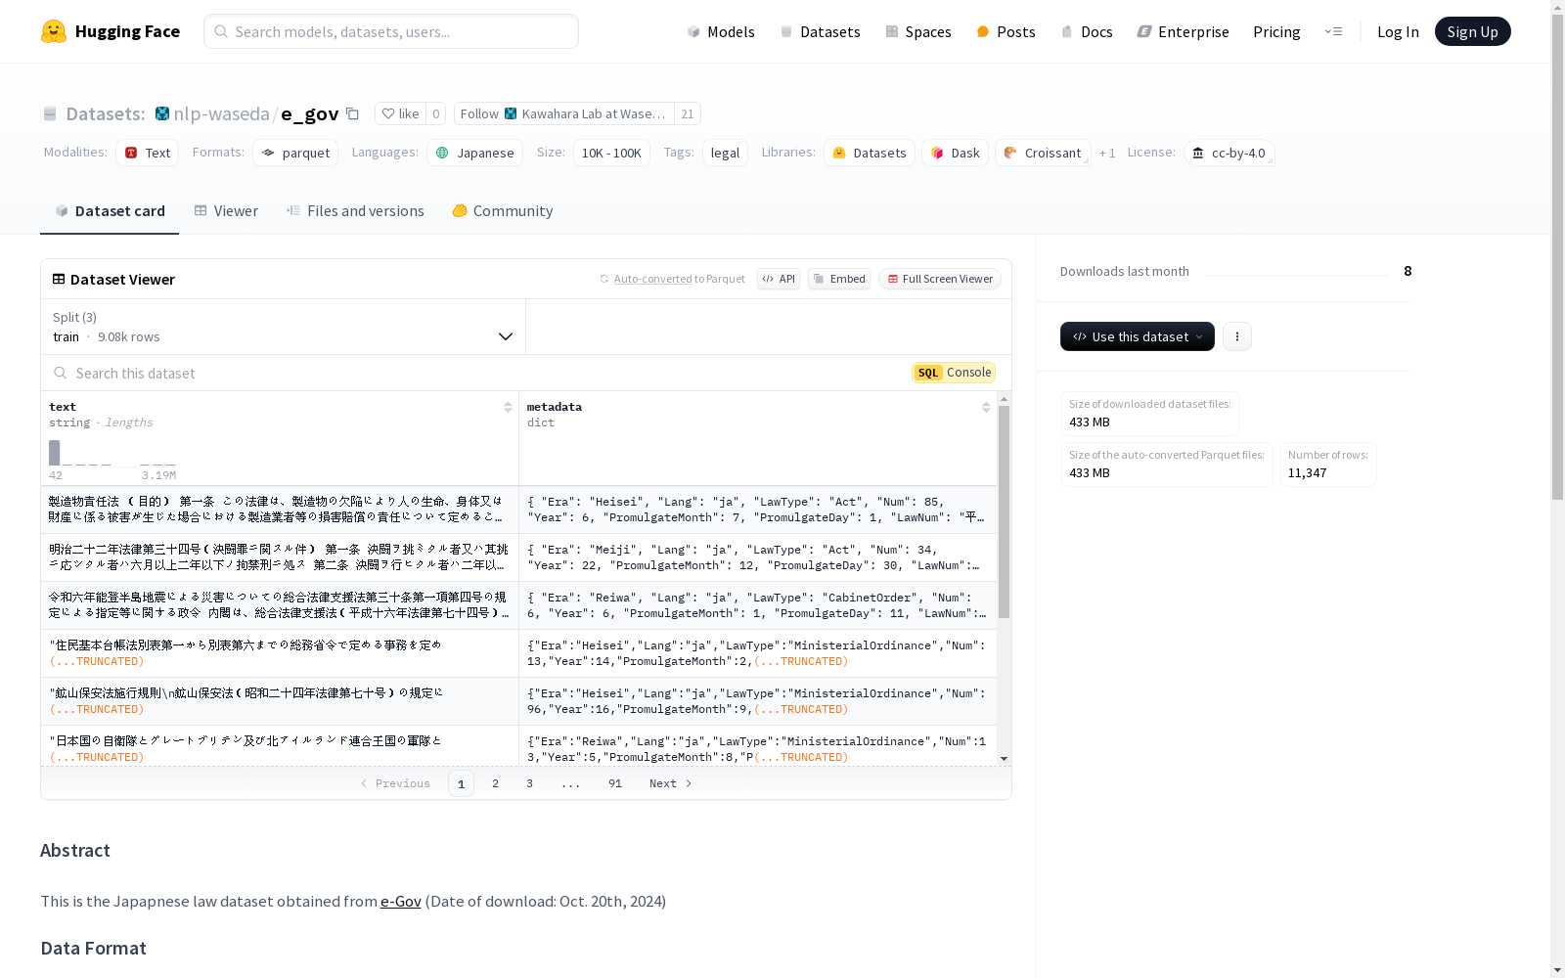Show the +1 additional libraries
1565x978 pixels.
[1107, 153]
